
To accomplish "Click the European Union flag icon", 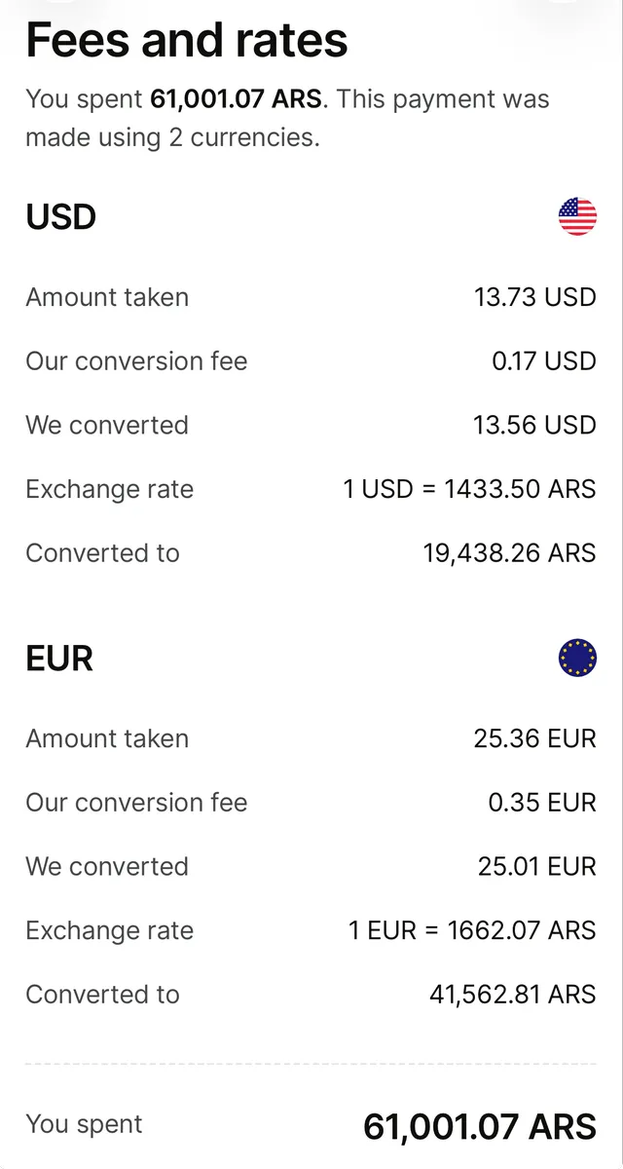I will 577,659.
